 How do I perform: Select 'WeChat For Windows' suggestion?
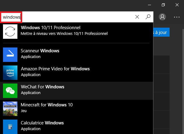[x=77, y=91]
